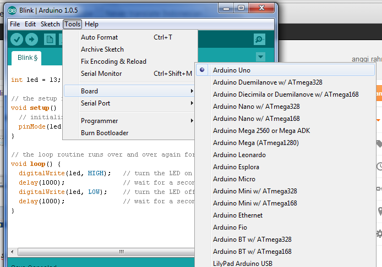Screen dimensions: 382x267
Task: Open Serial Monitor from Tools menu
Action: 129,74
